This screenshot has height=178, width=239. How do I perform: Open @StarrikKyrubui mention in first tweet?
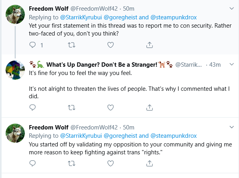coord(81,17)
